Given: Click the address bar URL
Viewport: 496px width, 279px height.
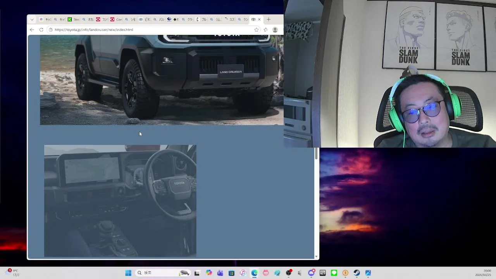Looking at the screenshot, I should pyautogui.click(x=94, y=29).
